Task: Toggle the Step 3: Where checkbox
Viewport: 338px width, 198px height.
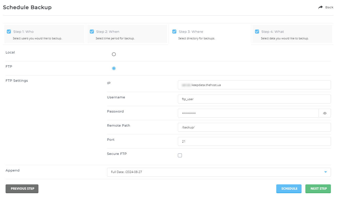Action: [x=174, y=32]
